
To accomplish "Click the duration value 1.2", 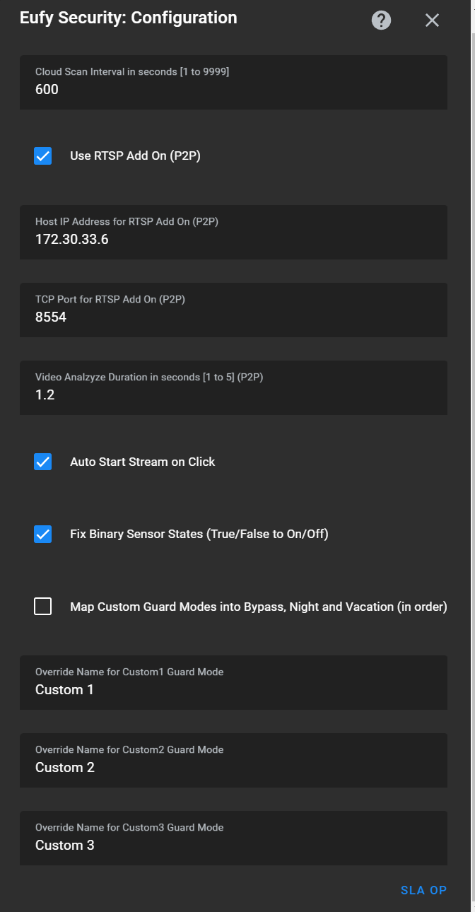I will tap(44, 394).
